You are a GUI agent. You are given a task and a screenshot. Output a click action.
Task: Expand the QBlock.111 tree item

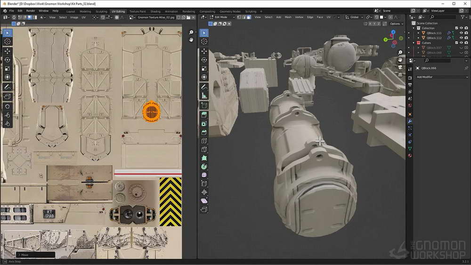(418, 33)
